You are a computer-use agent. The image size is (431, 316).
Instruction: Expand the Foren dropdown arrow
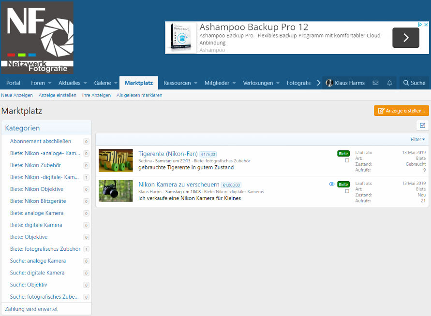pyautogui.click(x=50, y=83)
